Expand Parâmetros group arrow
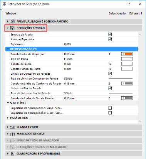The width and height of the screenshot is (146, 159). point(8,118)
